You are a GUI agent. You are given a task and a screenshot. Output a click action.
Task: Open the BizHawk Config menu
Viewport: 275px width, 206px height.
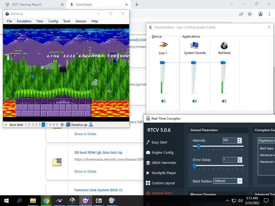click(x=53, y=21)
